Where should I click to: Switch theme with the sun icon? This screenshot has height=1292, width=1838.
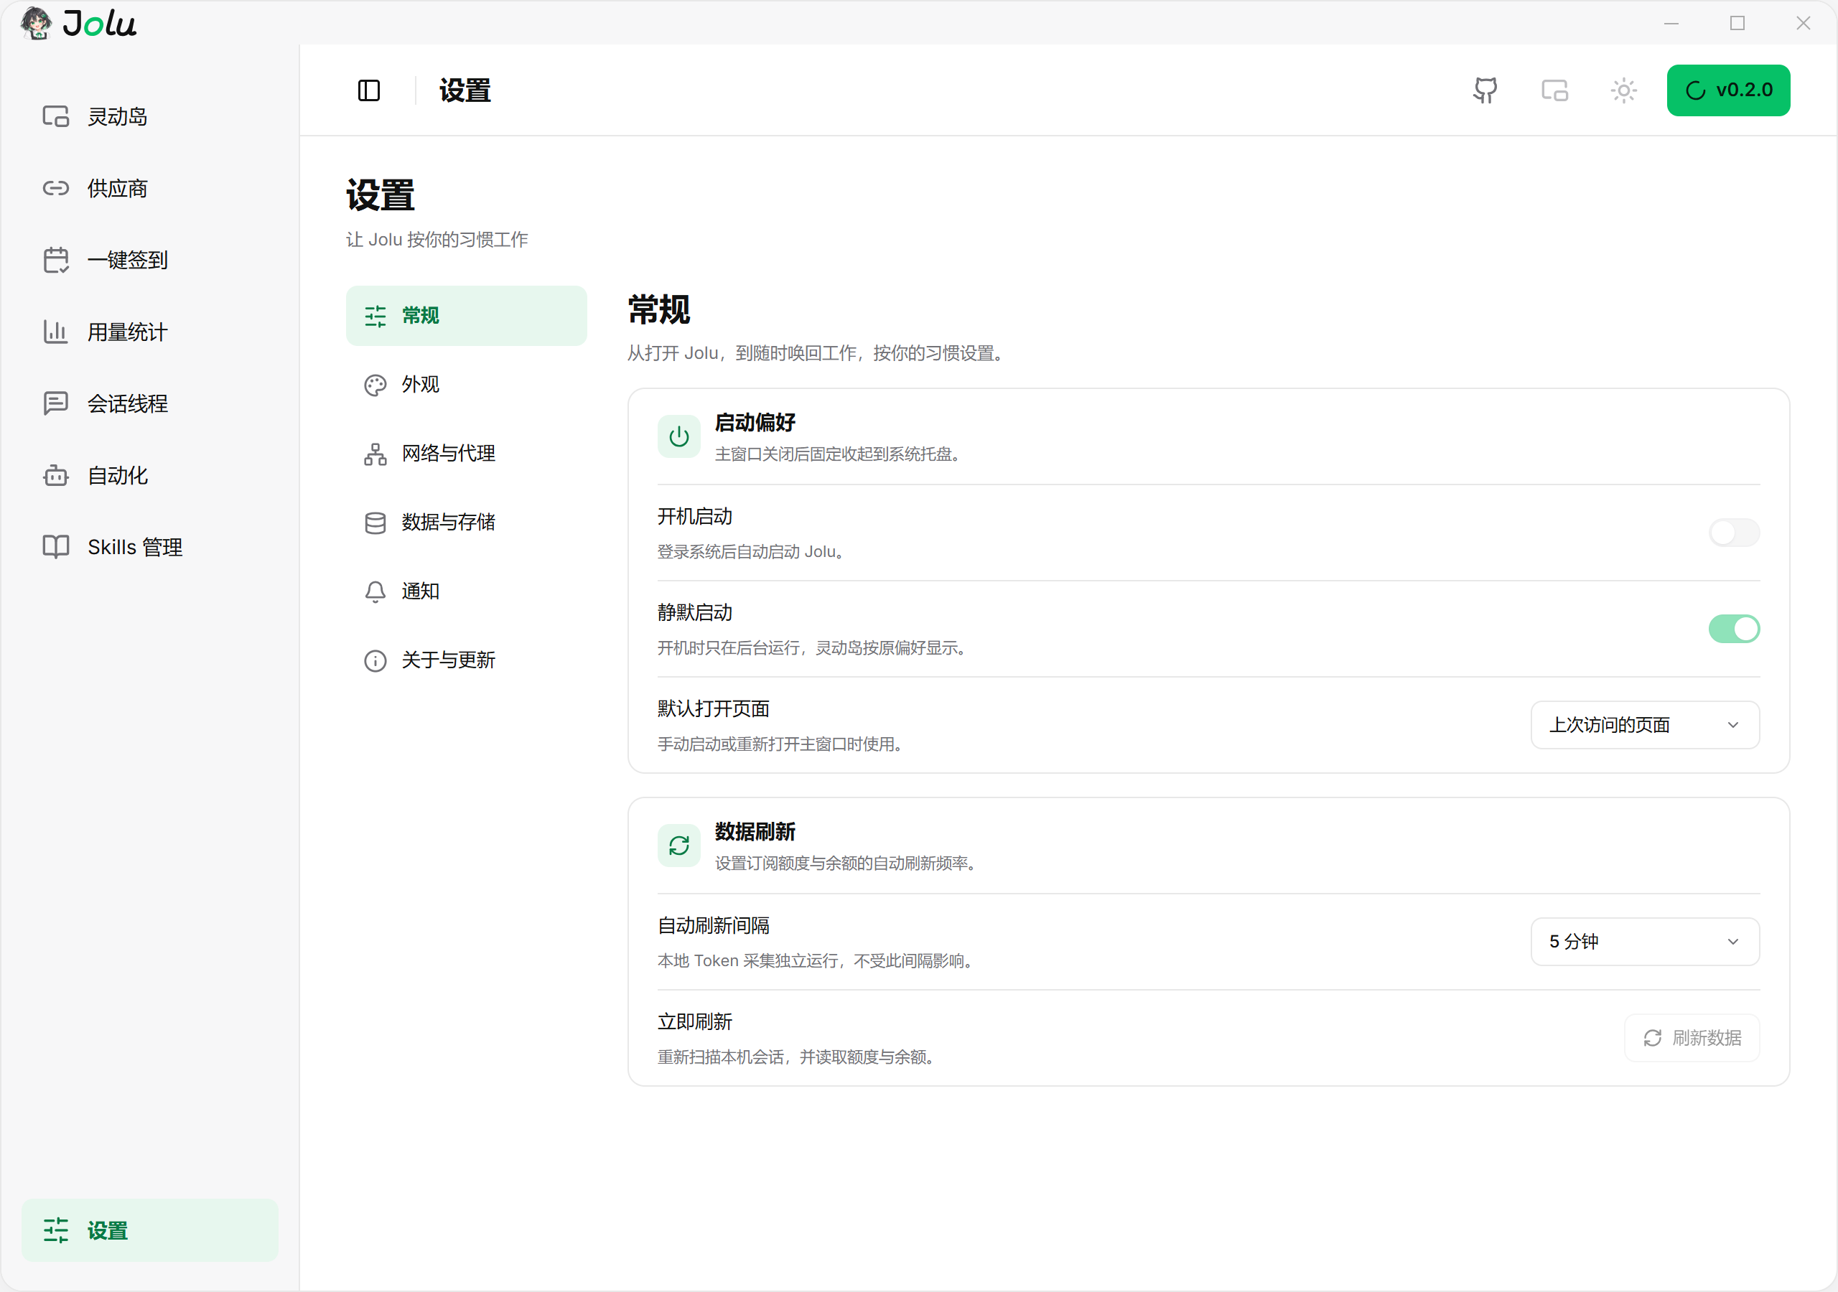pyautogui.click(x=1623, y=90)
